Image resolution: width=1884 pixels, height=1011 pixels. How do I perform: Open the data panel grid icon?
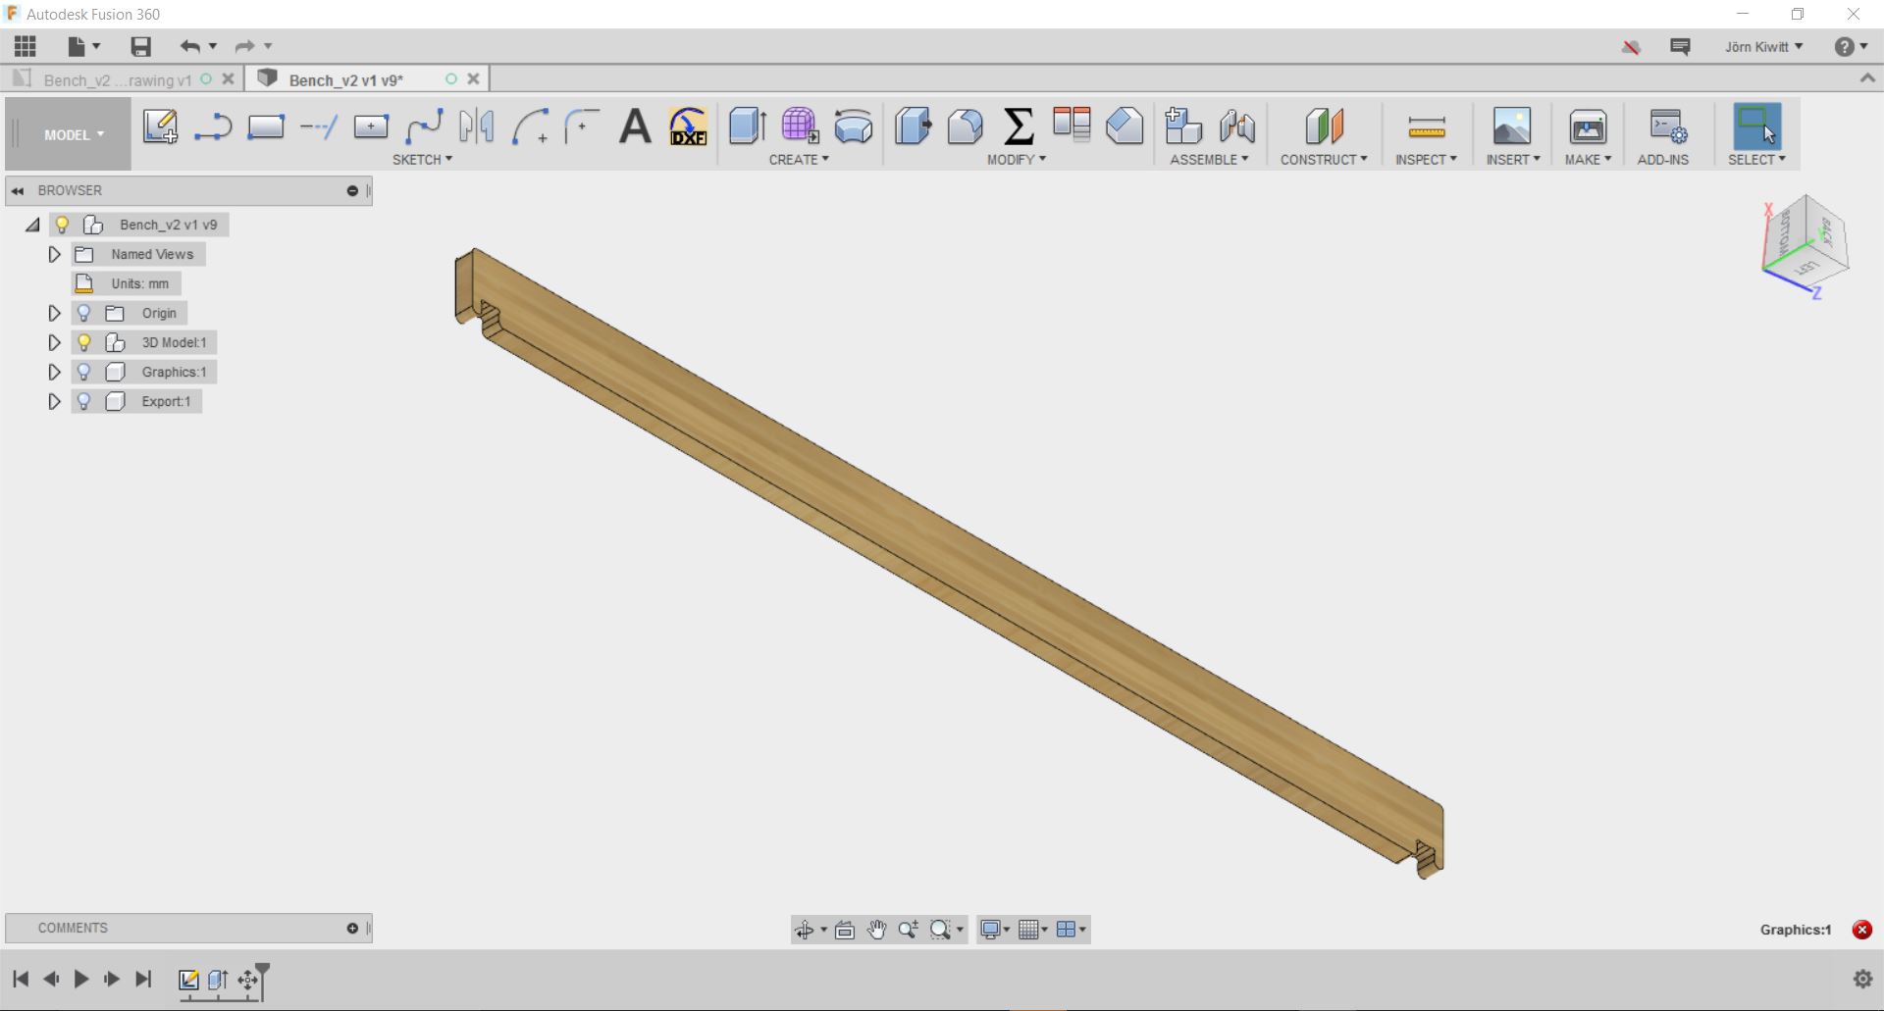(26, 46)
